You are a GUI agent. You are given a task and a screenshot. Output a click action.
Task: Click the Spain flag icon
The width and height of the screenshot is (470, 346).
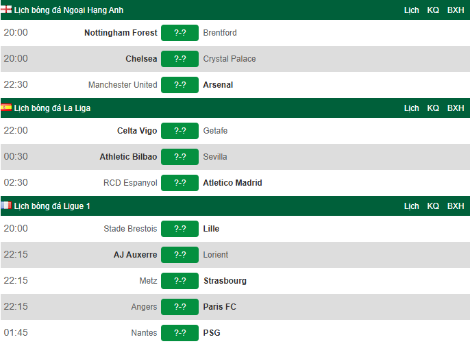click(x=6, y=108)
